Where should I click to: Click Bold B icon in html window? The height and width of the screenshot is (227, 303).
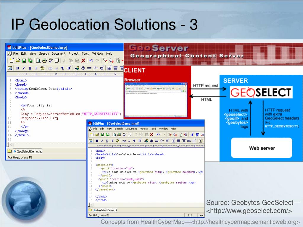97,141
